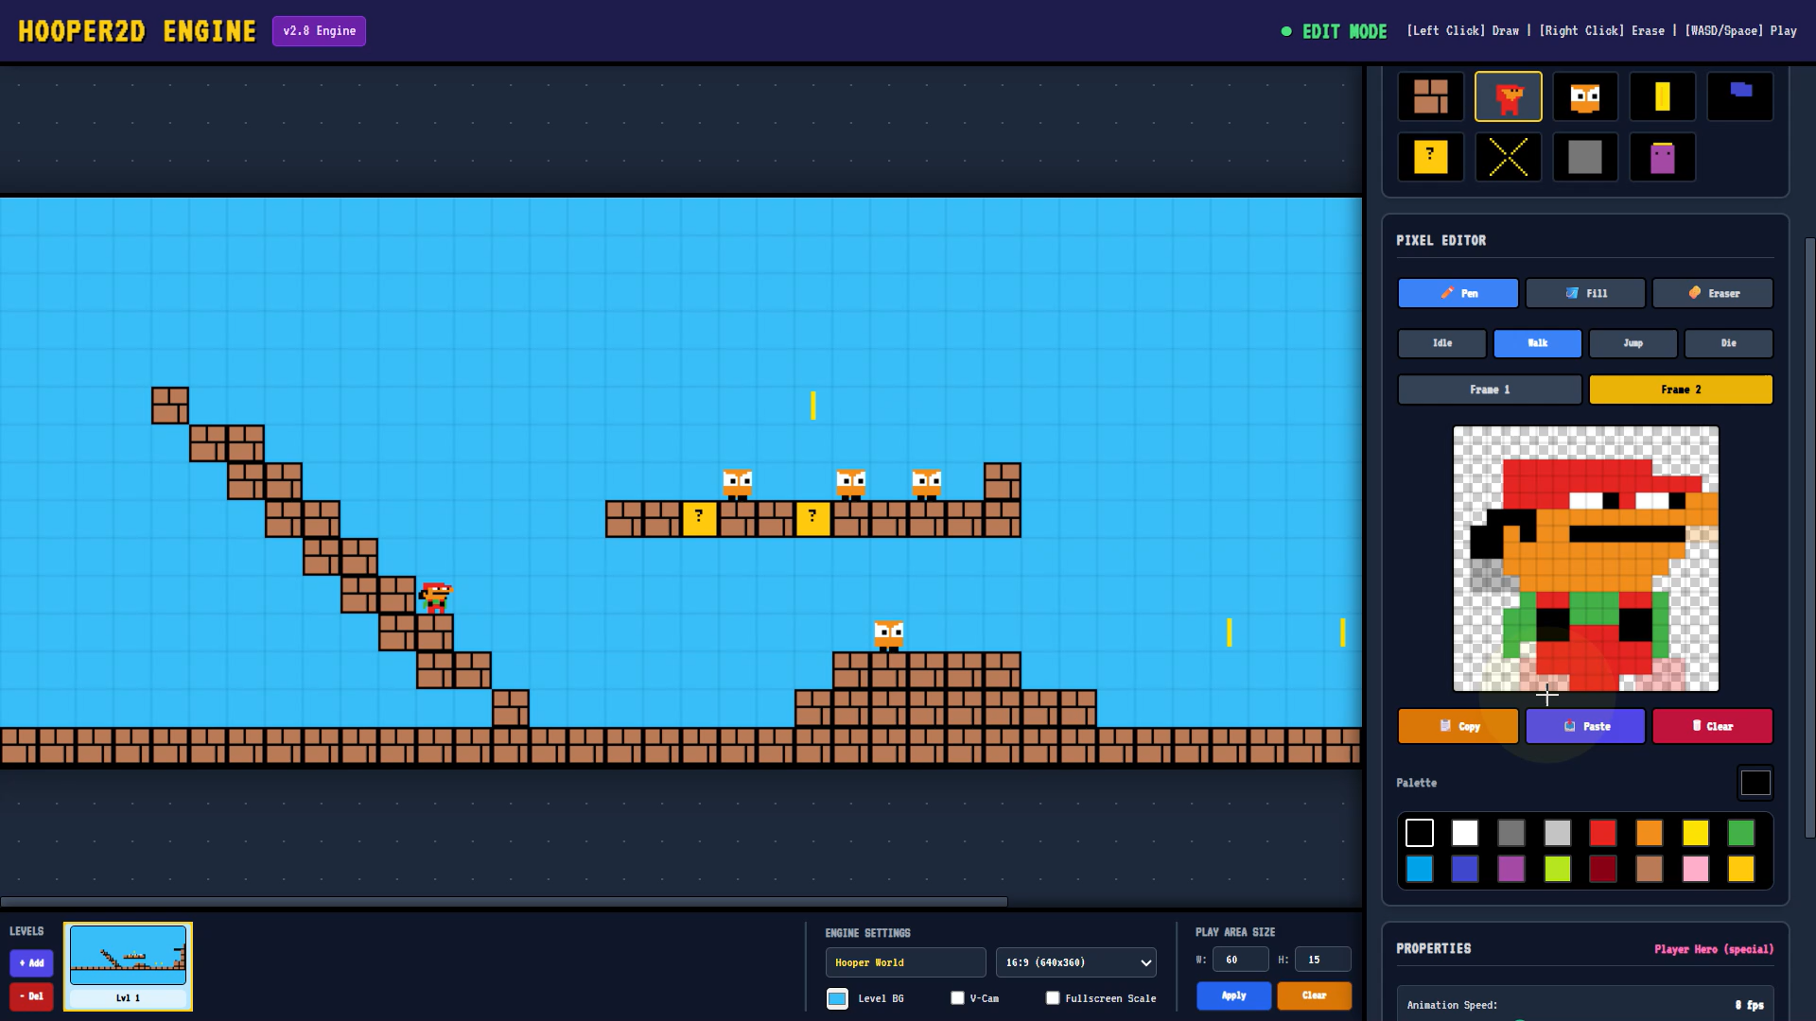Enable the V-Cam checkbox
The image size is (1816, 1021).
click(x=957, y=998)
